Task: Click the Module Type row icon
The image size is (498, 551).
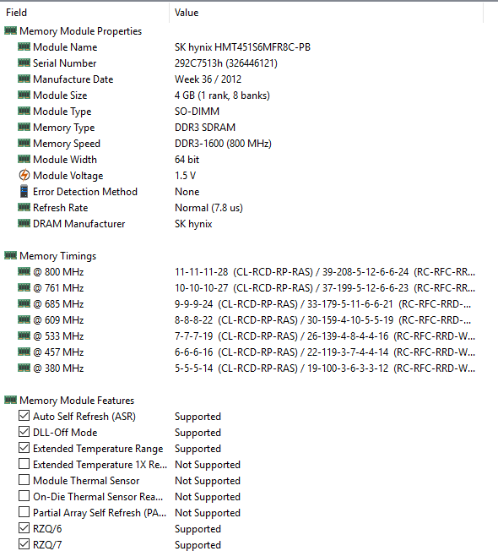Action: tap(24, 111)
